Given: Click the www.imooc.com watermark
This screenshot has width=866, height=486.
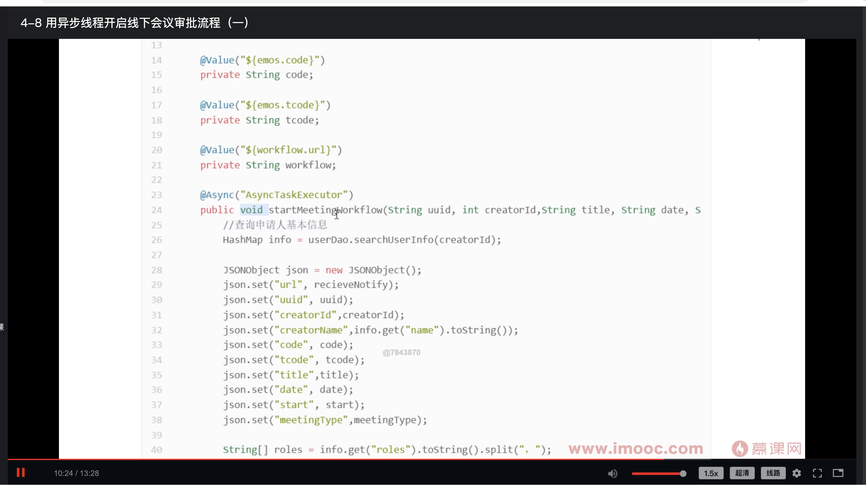Looking at the screenshot, I should pyautogui.click(x=635, y=448).
